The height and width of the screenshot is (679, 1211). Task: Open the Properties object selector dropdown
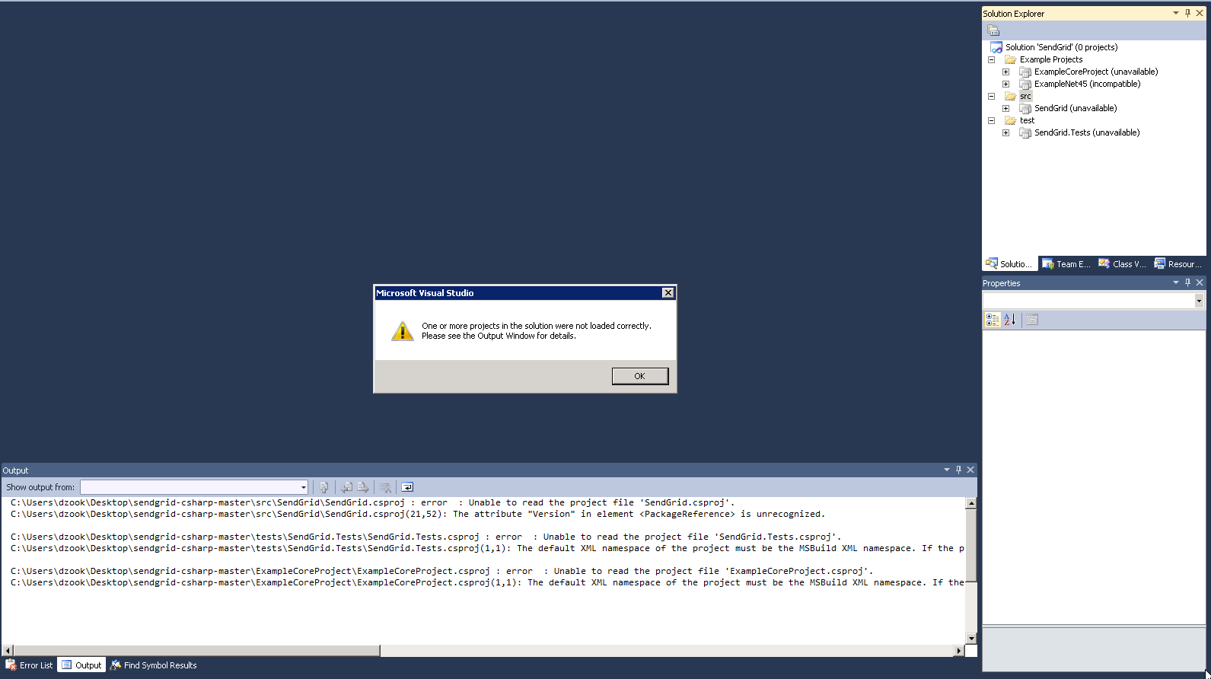(1199, 301)
